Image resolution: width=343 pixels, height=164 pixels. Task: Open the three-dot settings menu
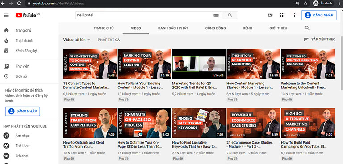(294, 15)
